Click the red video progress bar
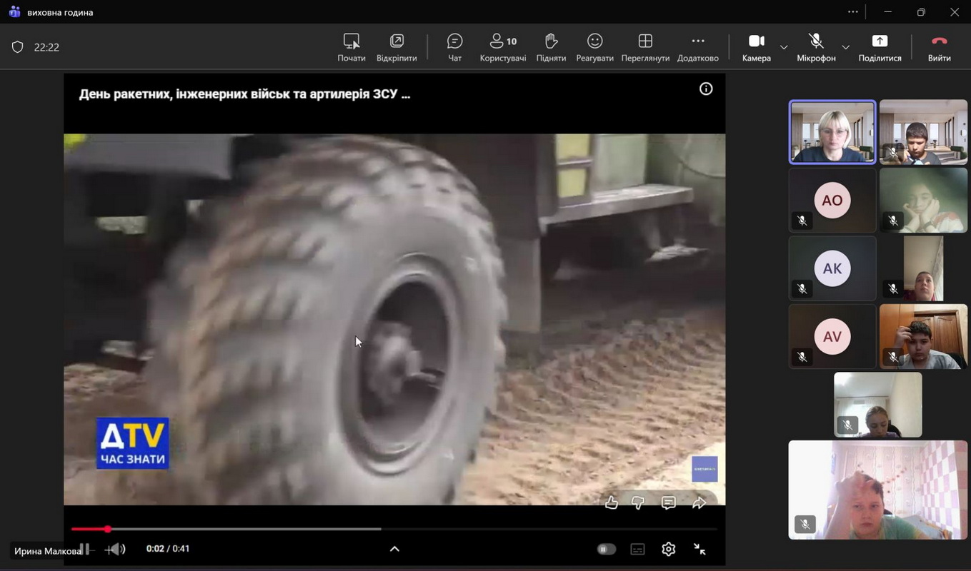The height and width of the screenshot is (571, 971). point(89,529)
